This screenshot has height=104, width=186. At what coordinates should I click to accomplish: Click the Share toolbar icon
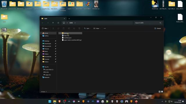pyautogui.click(x=74, y=28)
